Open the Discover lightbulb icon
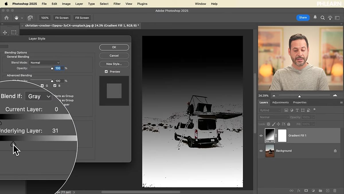344x194 pixels. click(x=330, y=18)
